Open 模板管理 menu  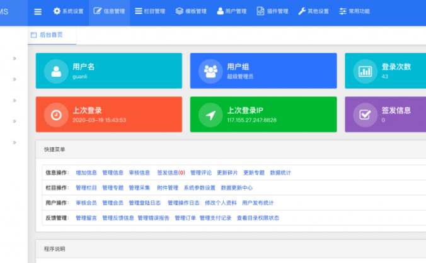click(x=191, y=11)
